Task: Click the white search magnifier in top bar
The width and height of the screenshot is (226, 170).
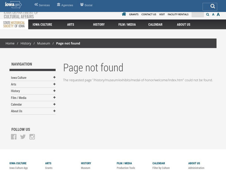Action: 213,6
